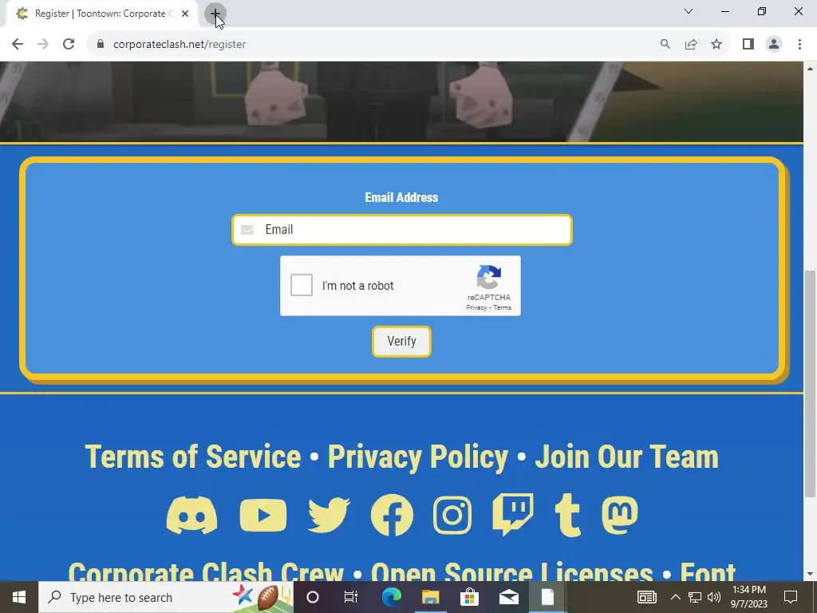This screenshot has height=613, width=817.
Task: Open a new tab with the plus button
Action: pyautogui.click(x=215, y=14)
